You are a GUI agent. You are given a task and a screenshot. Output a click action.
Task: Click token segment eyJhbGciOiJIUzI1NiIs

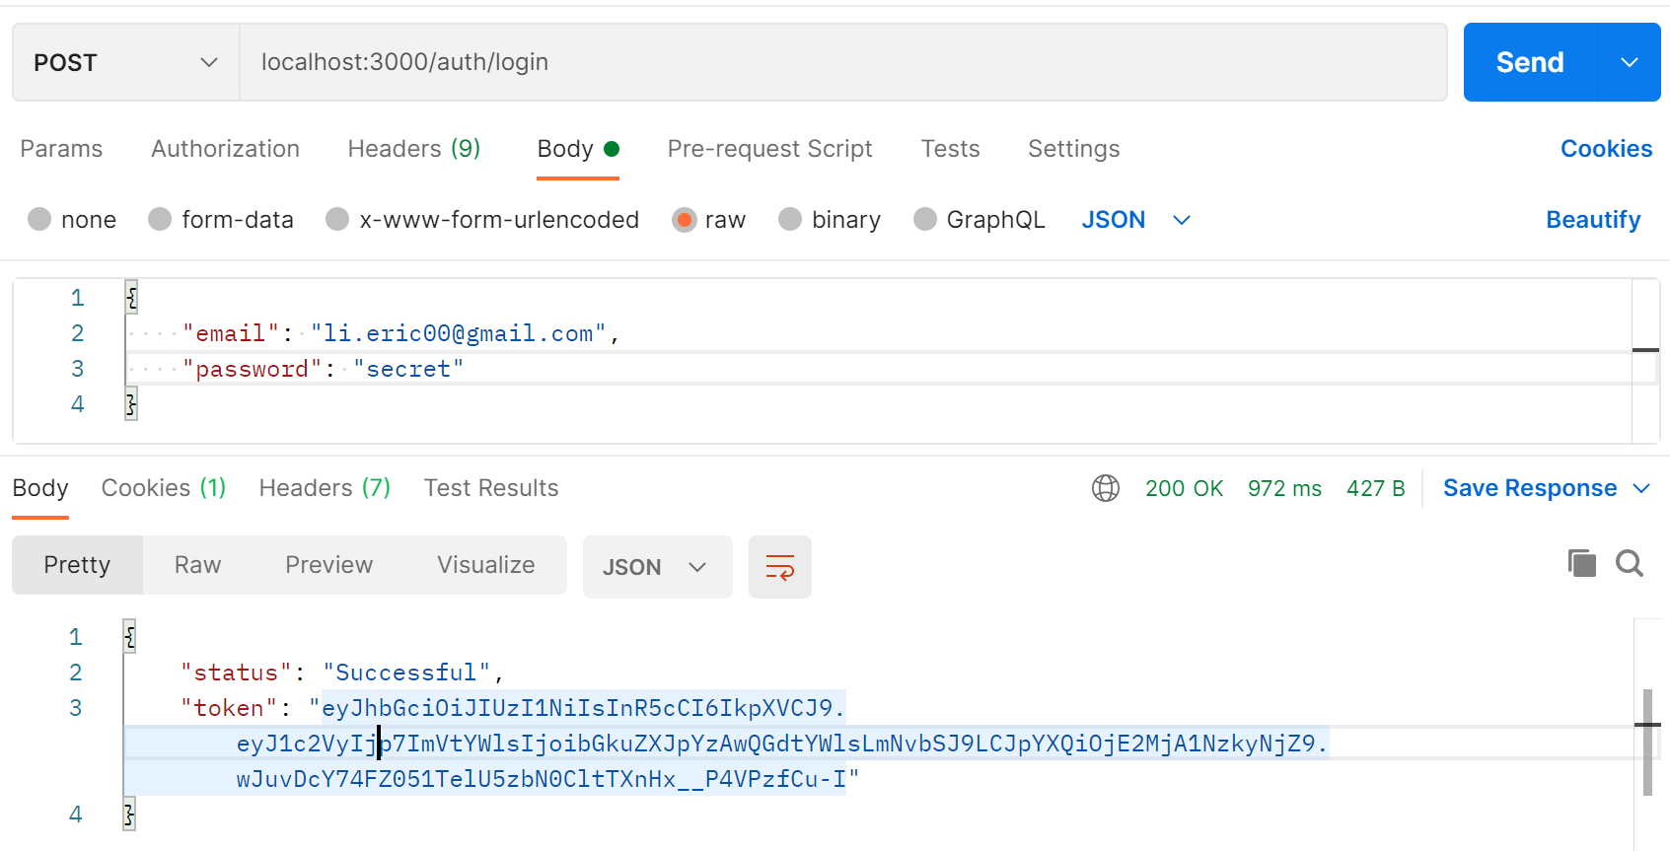click(x=583, y=708)
